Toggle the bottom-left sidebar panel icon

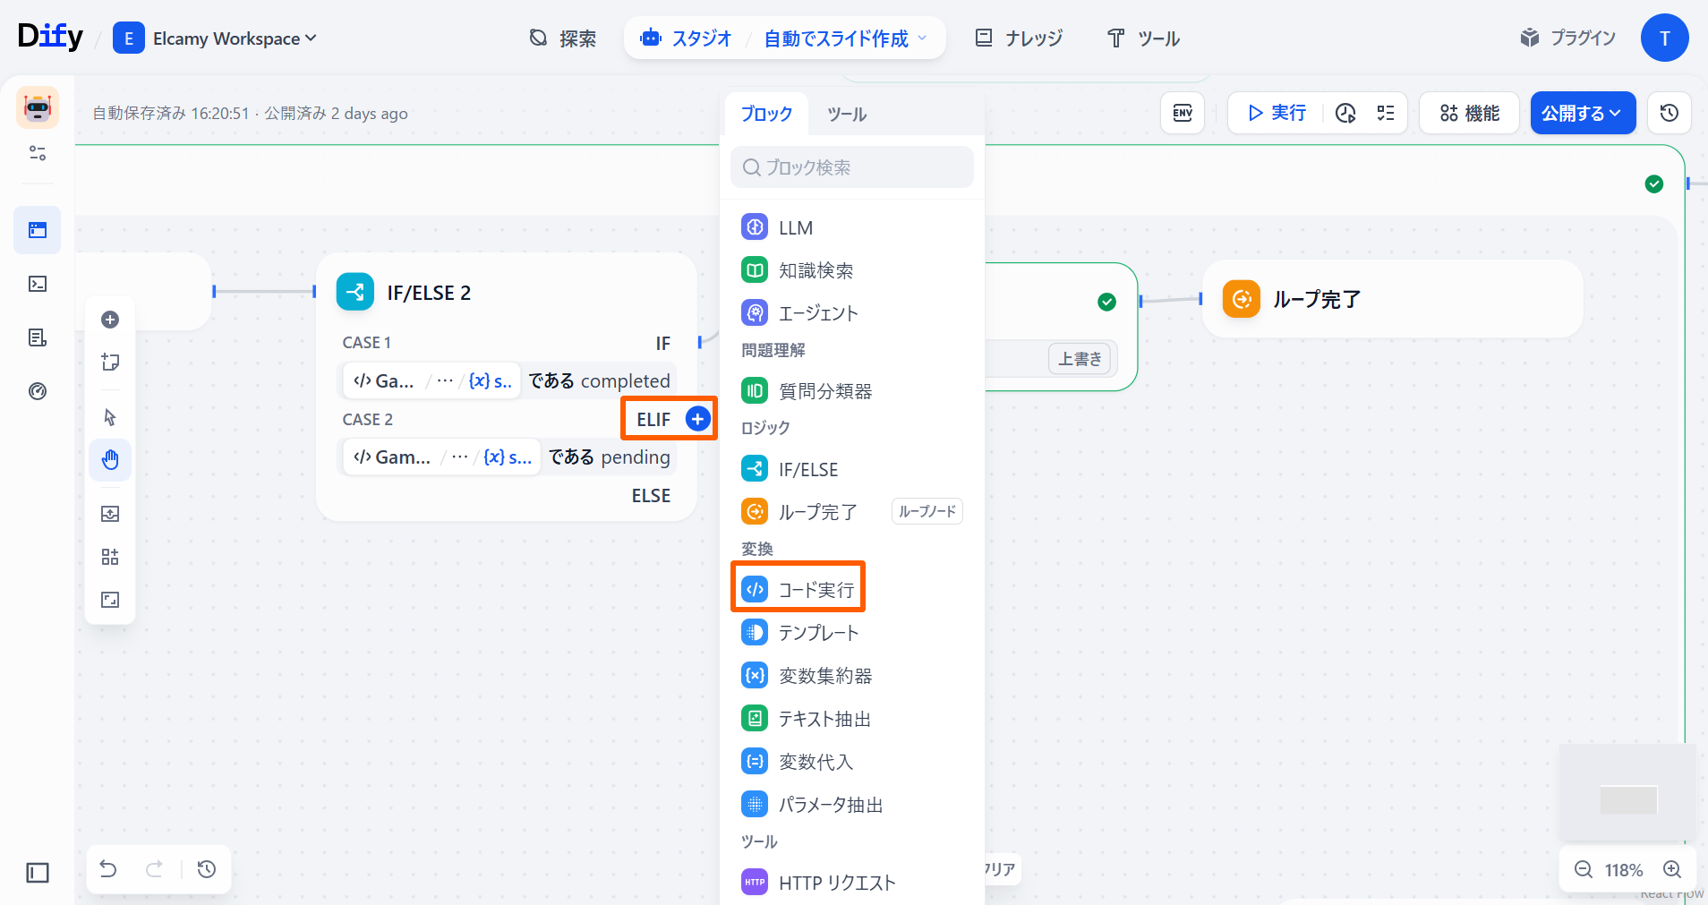coord(38,872)
